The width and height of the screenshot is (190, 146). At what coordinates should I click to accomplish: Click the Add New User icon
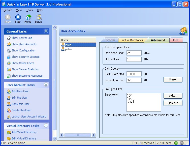point(9,92)
